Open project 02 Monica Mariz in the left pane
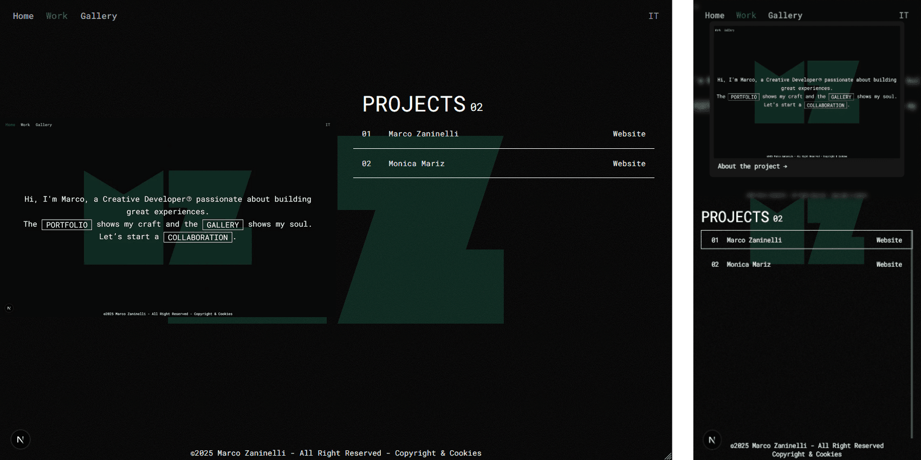The height and width of the screenshot is (460, 921). click(x=416, y=163)
